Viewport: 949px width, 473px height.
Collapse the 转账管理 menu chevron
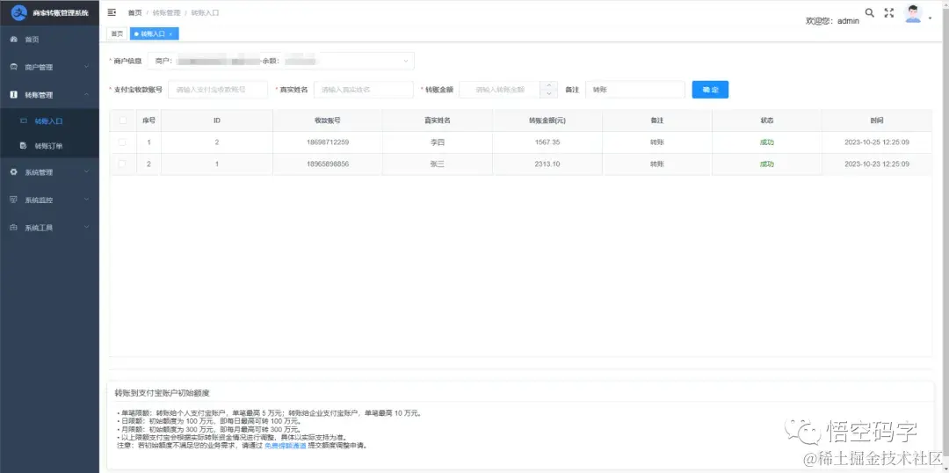pos(87,95)
